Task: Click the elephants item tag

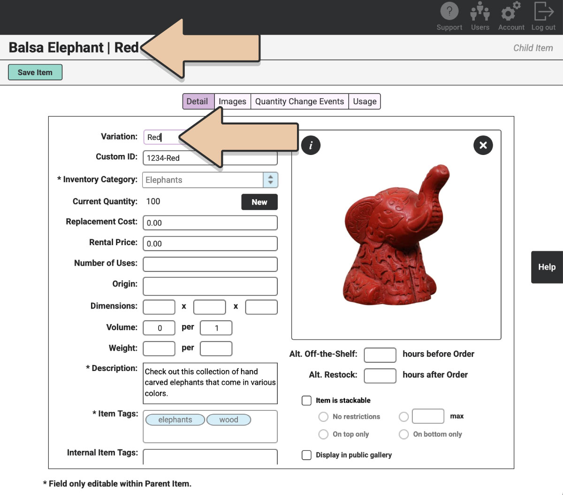Action: tap(175, 420)
